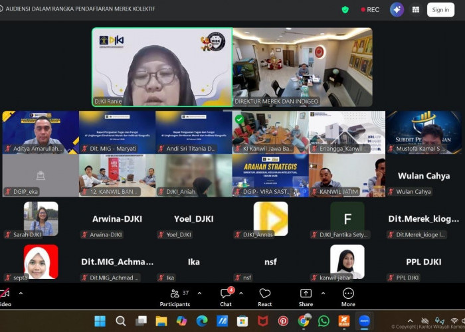Viewport: 465px width, 332px height.
Task: Open the More options menu
Action: point(348,298)
